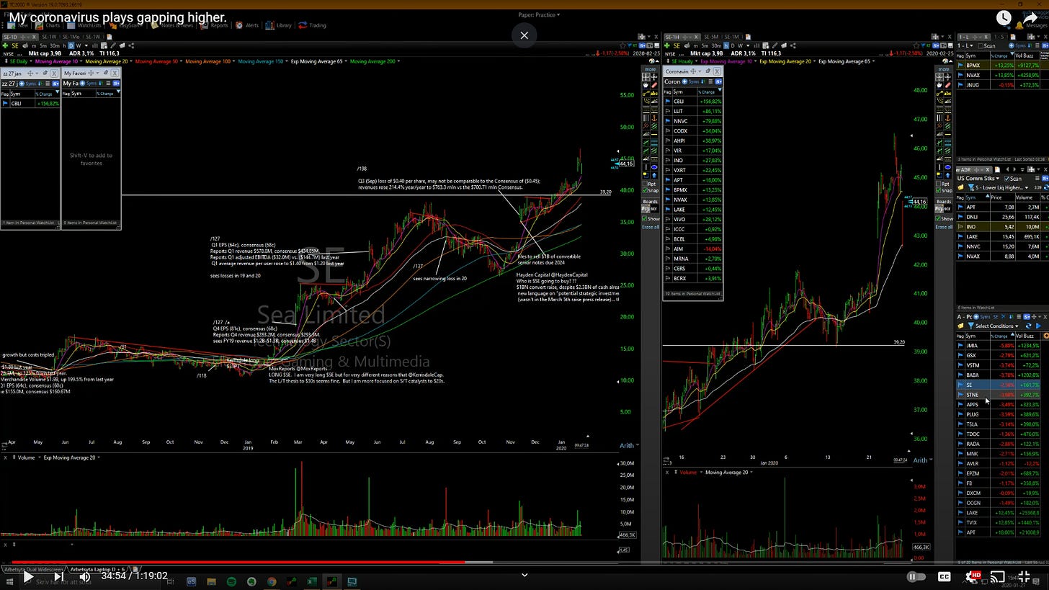Exit fullscreen mode
This screenshot has height=590, width=1049.
click(1024, 576)
